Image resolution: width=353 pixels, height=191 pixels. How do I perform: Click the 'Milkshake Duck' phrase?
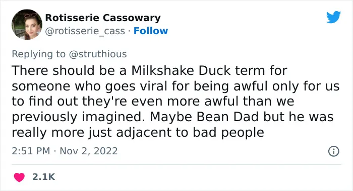tap(181, 71)
